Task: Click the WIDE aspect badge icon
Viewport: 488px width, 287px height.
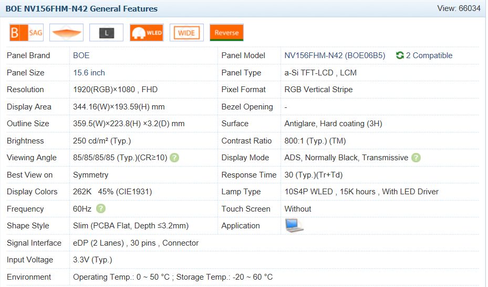Action: 186,32
